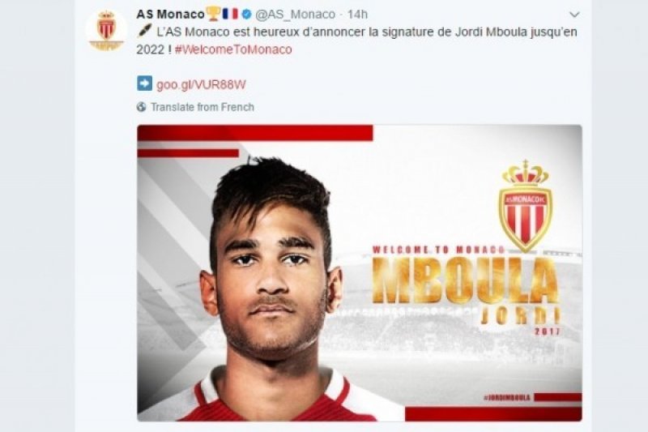Open the AS Monaco profile avatar
This screenshot has height=432, width=648.
click(x=106, y=30)
